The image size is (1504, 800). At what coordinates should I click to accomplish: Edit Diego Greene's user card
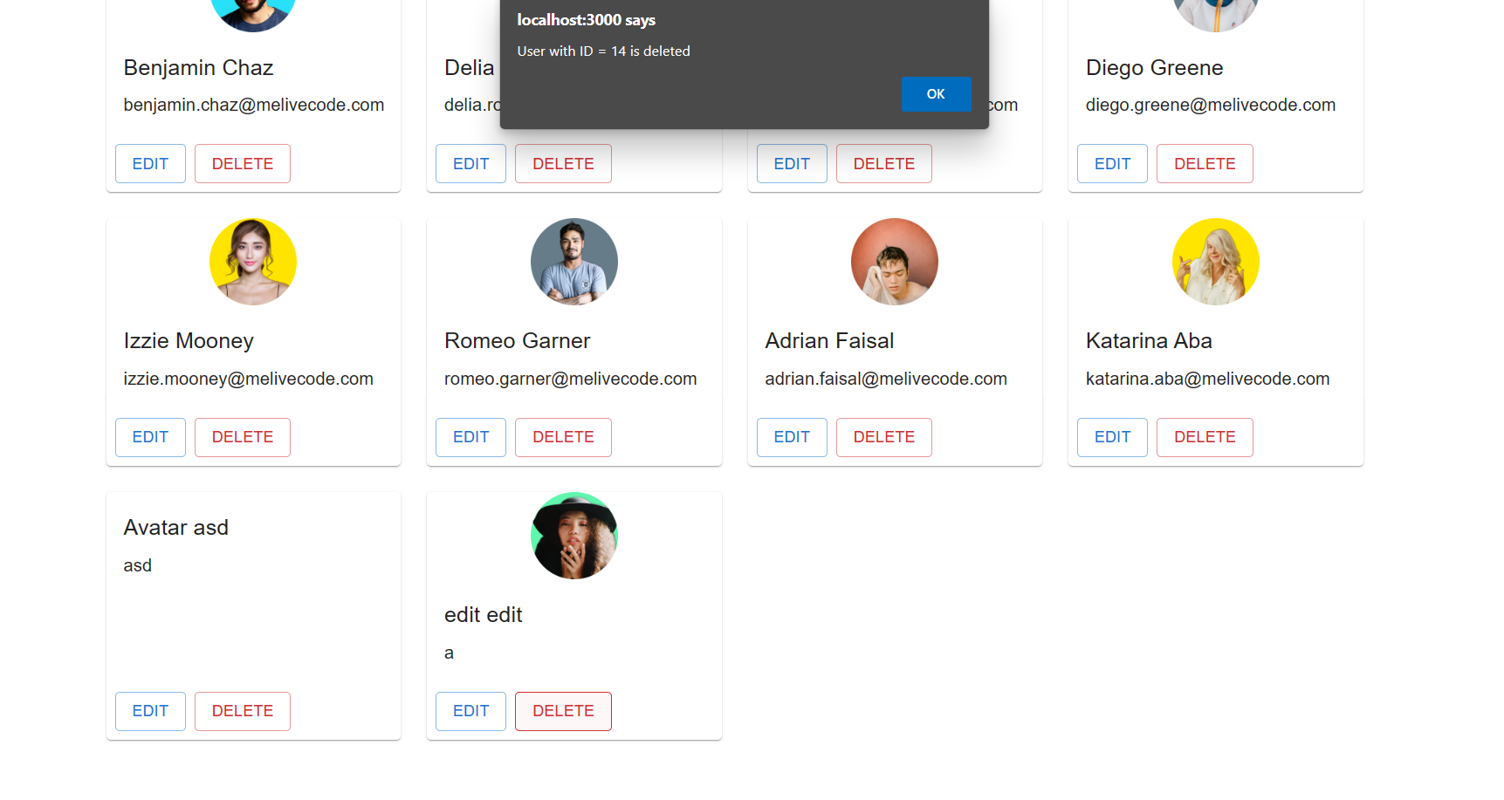click(1112, 164)
